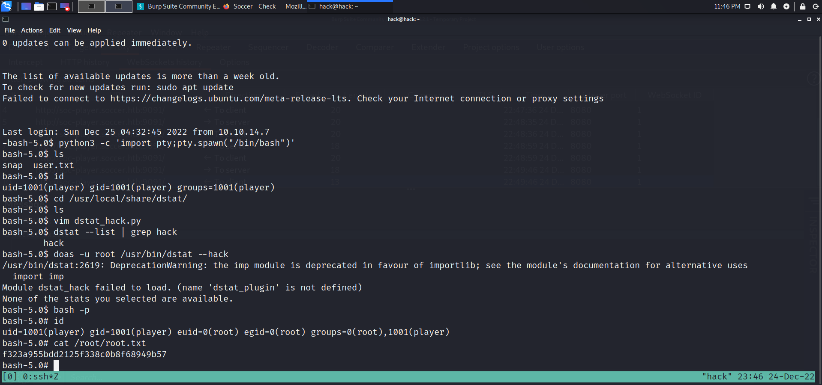Open the file manager from the panel
Viewport: 822px width, 385px height.
pyautogui.click(x=39, y=6)
